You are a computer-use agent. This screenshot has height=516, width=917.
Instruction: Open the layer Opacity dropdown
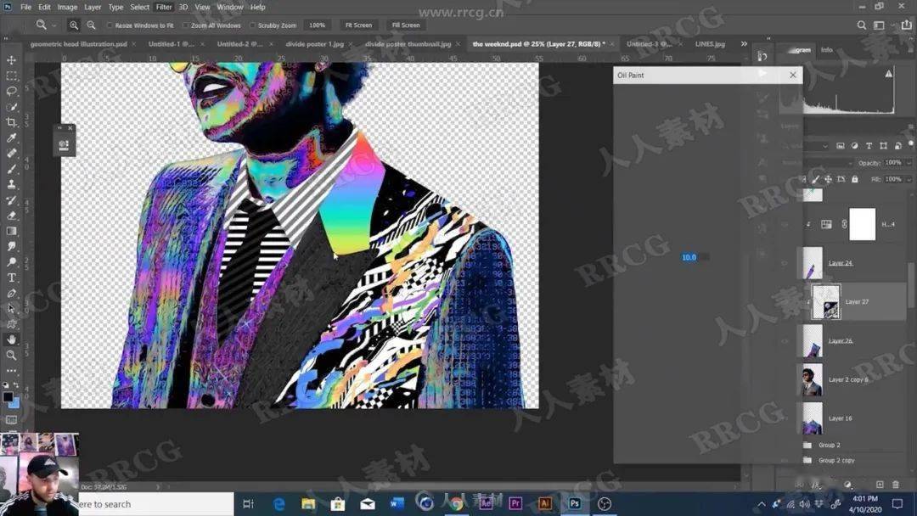point(909,163)
